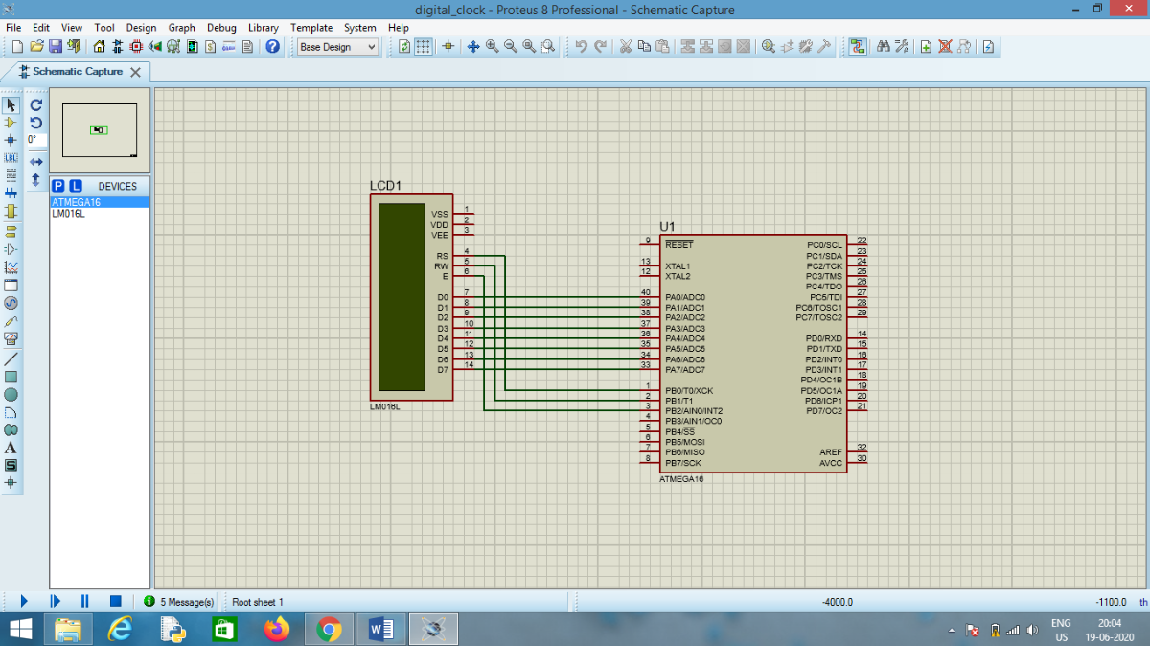Click the Y-Mirror vertical flip icon

click(36, 179)
